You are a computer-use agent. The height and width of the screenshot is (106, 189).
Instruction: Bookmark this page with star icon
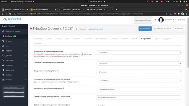[x=167, y=14]
